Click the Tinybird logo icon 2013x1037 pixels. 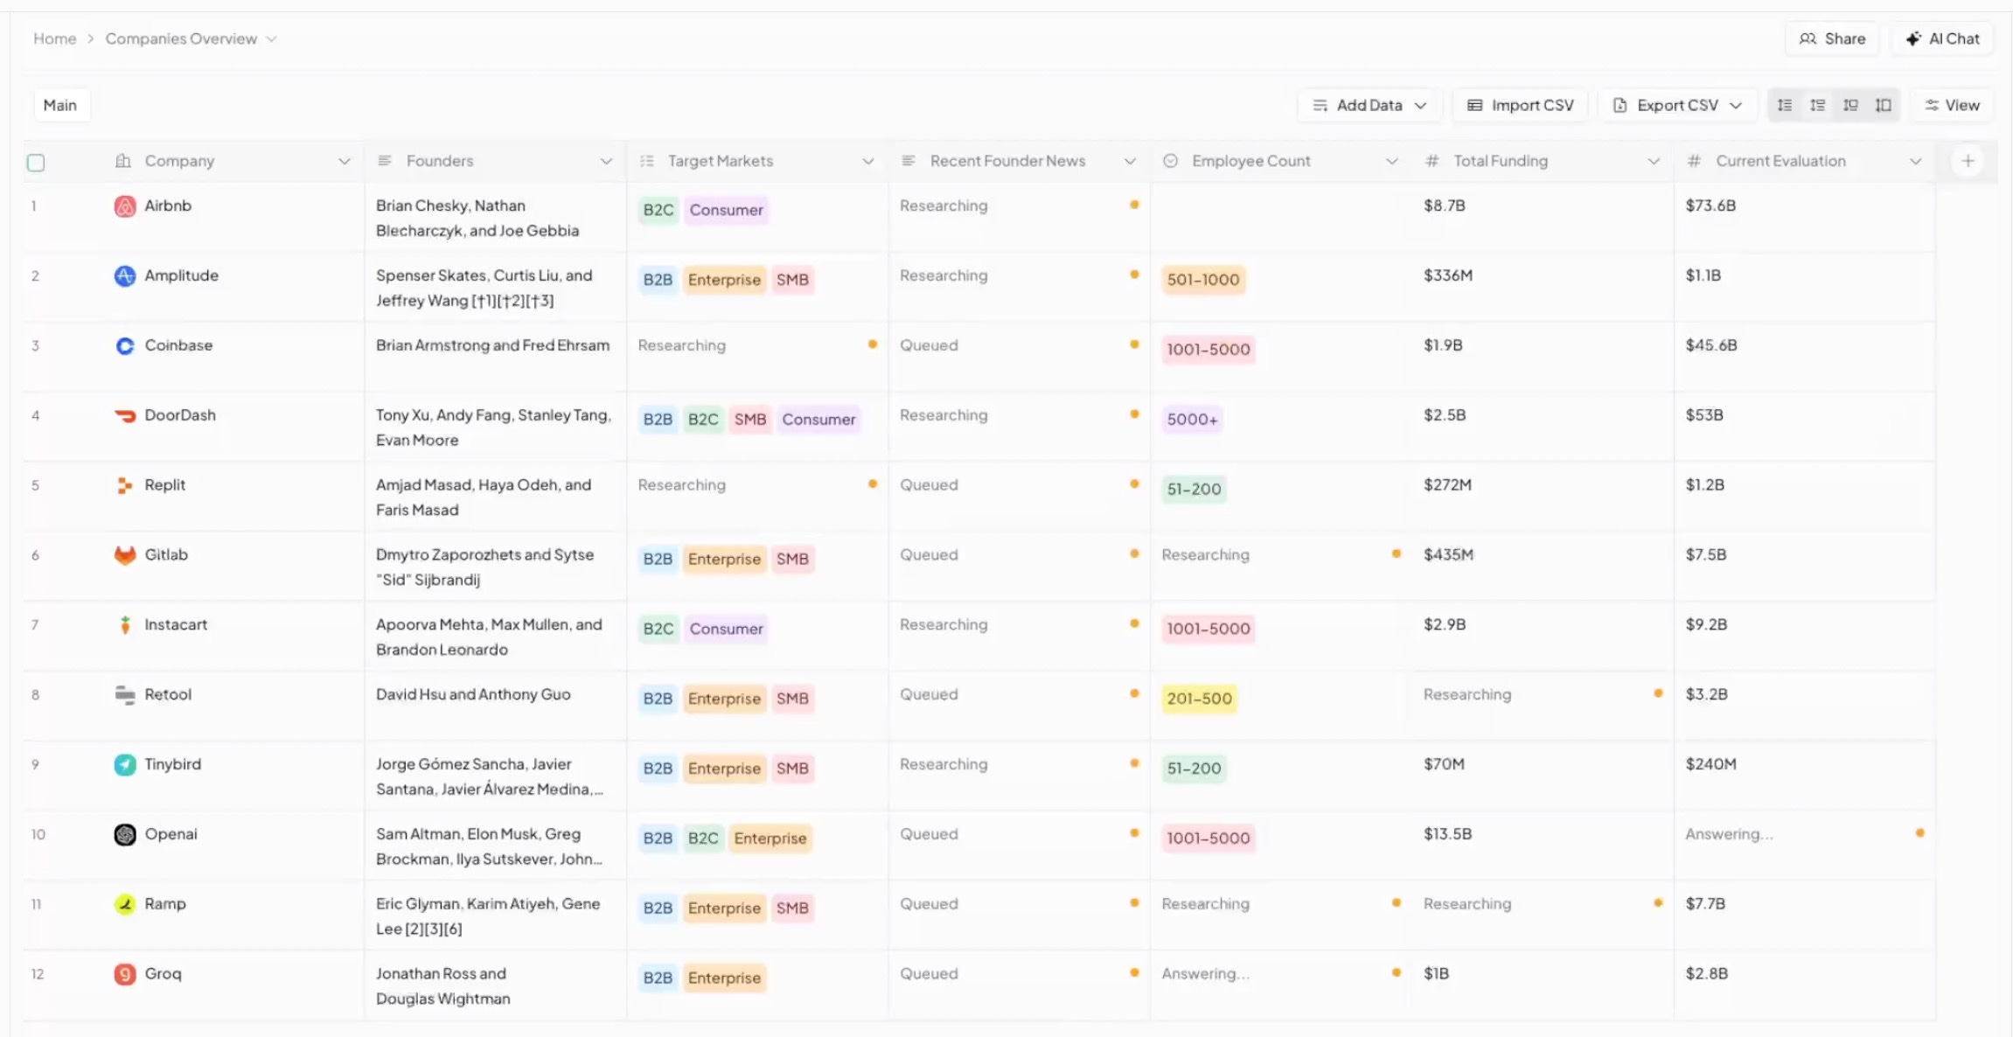125,765
